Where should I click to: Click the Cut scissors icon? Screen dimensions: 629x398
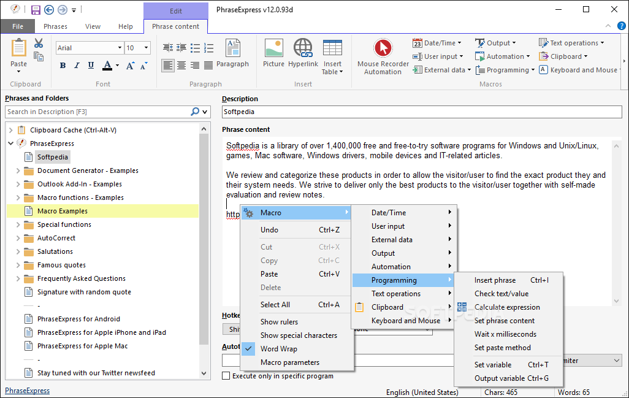point(39,43)
